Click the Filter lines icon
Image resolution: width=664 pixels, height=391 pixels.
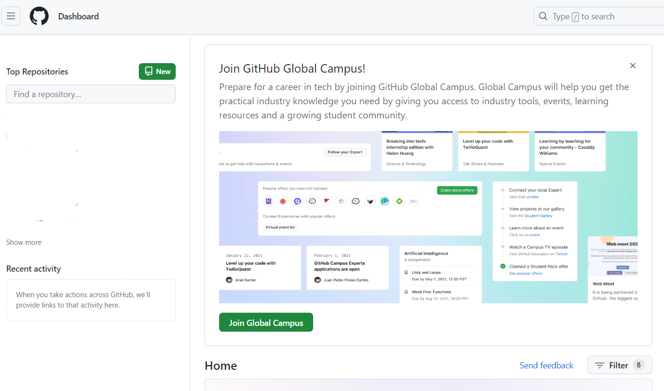click(600, 366)
